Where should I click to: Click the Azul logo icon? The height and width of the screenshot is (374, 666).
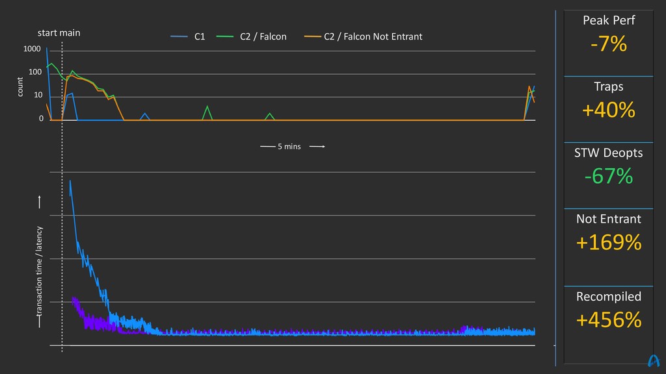(x=654, y=360)
